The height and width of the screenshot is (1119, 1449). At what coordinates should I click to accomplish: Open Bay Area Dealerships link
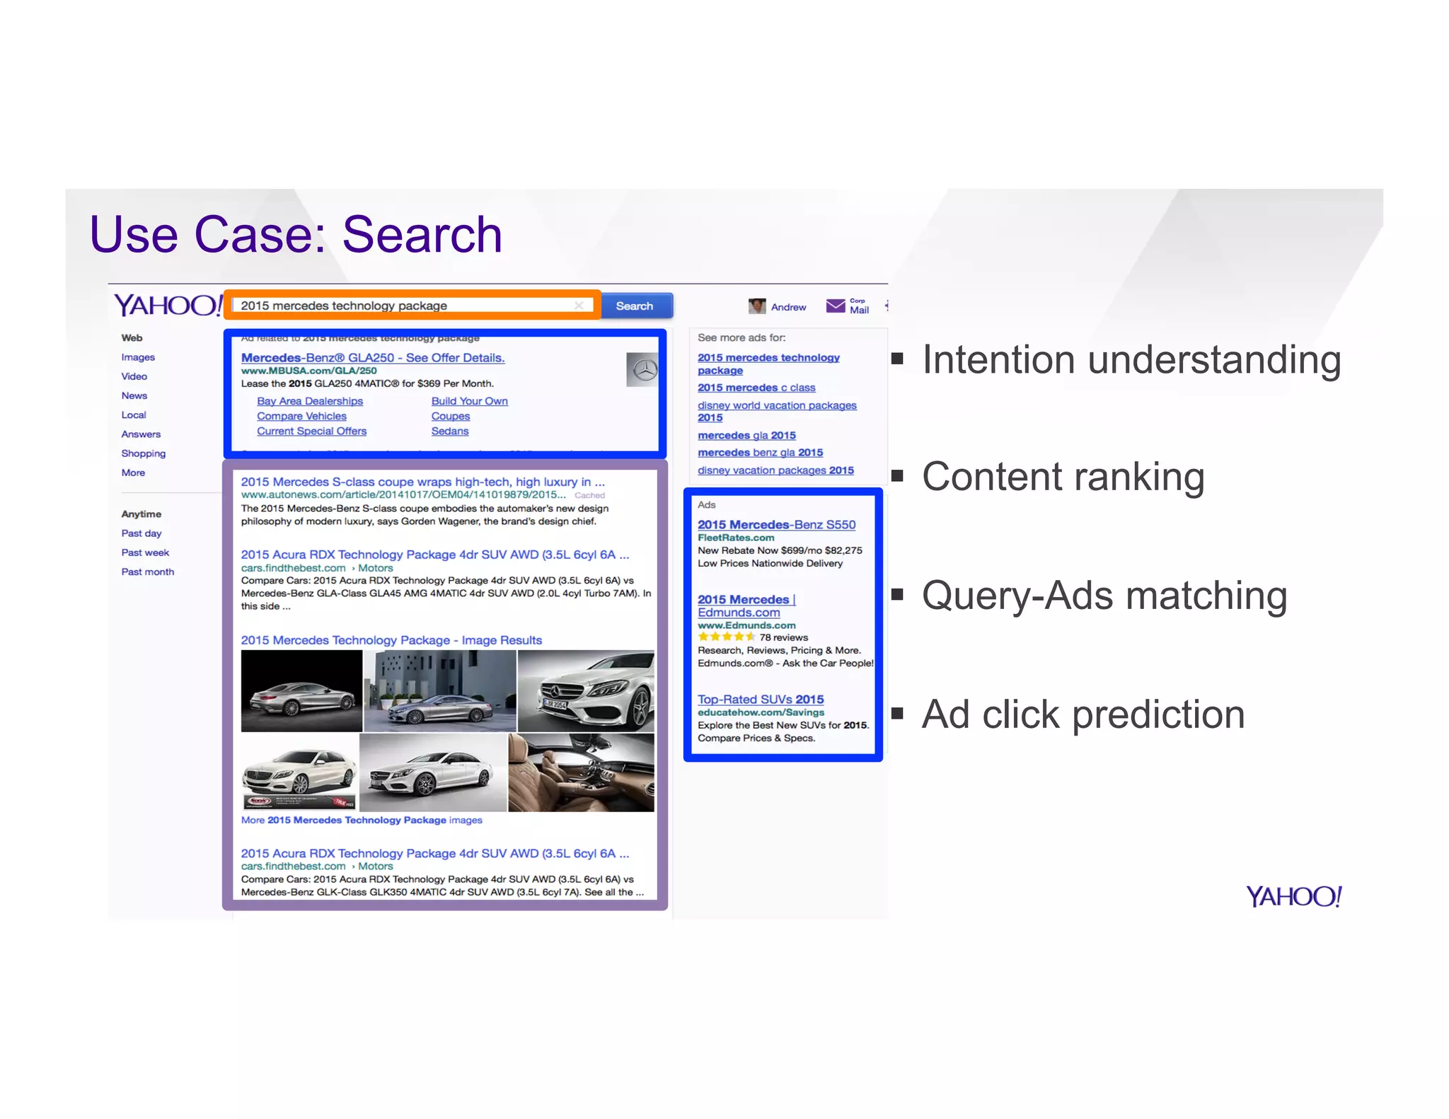(x=310, y=401)
